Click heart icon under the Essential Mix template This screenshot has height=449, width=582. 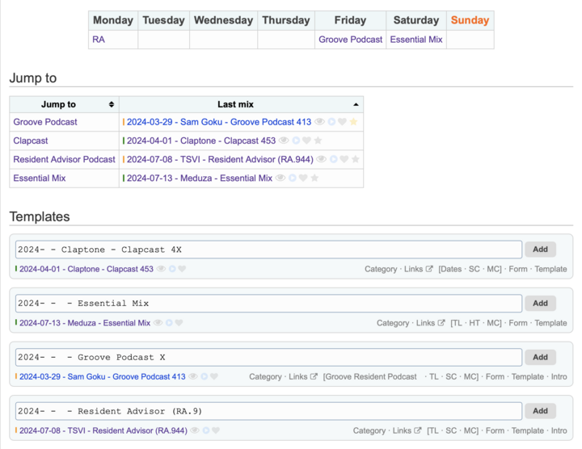click(179, 323)
